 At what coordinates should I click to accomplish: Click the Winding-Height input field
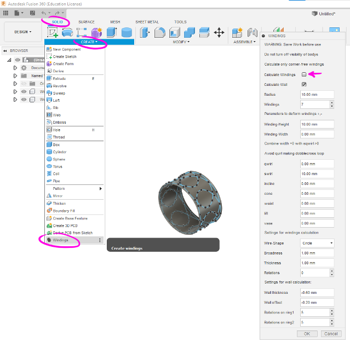pyautogui.click(x=317, y=124)
